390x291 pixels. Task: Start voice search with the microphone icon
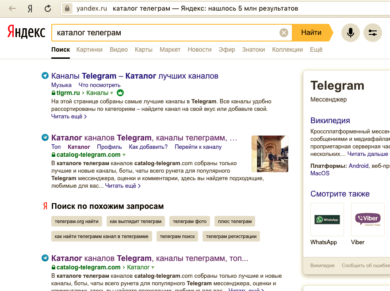click(x=351, y=33)
